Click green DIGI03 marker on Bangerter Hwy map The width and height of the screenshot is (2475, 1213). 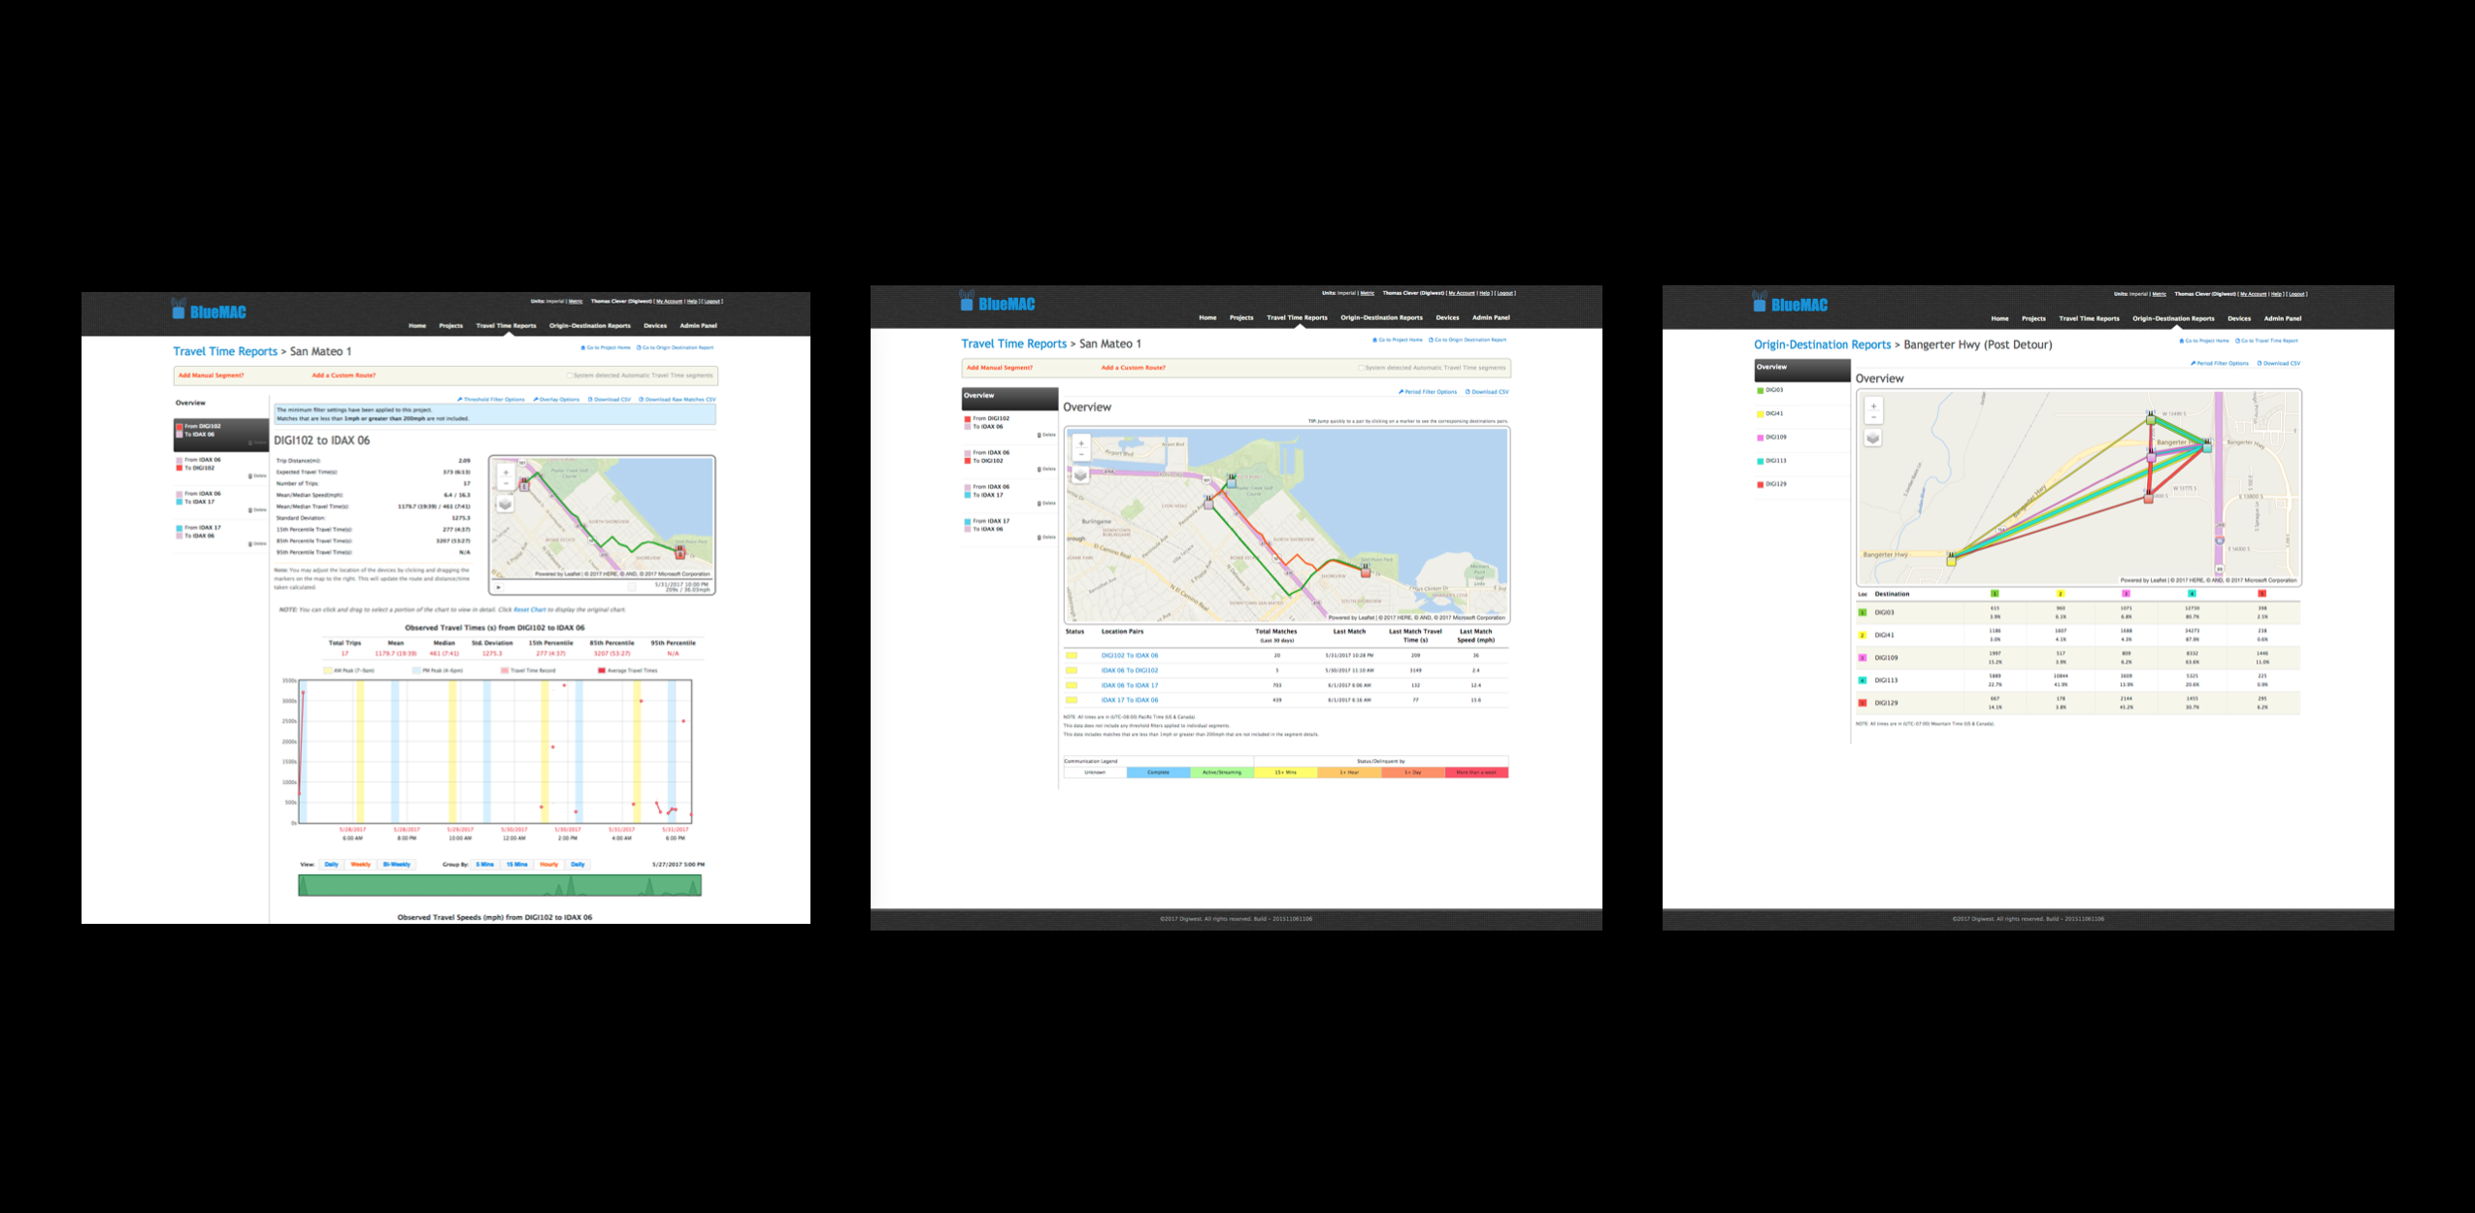[2151, 418]
